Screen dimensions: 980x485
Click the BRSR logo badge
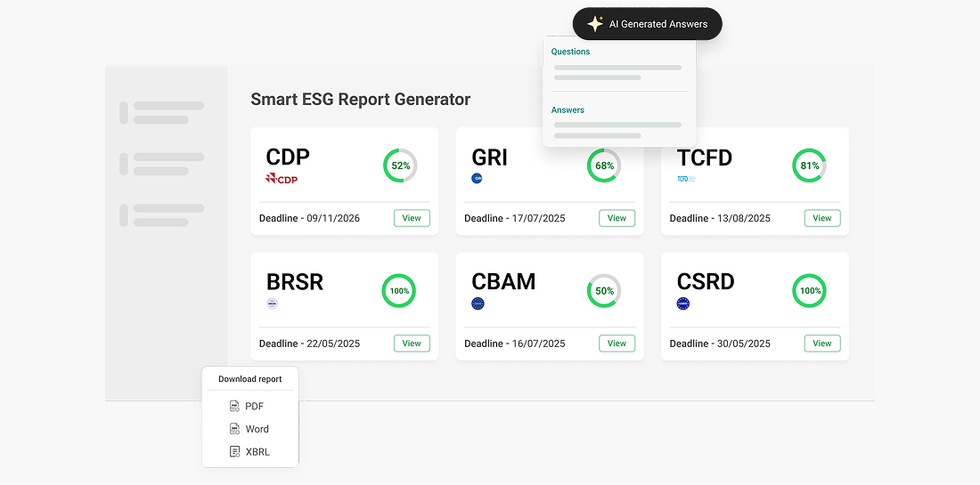pyautogui.click(x=272, y=303)
